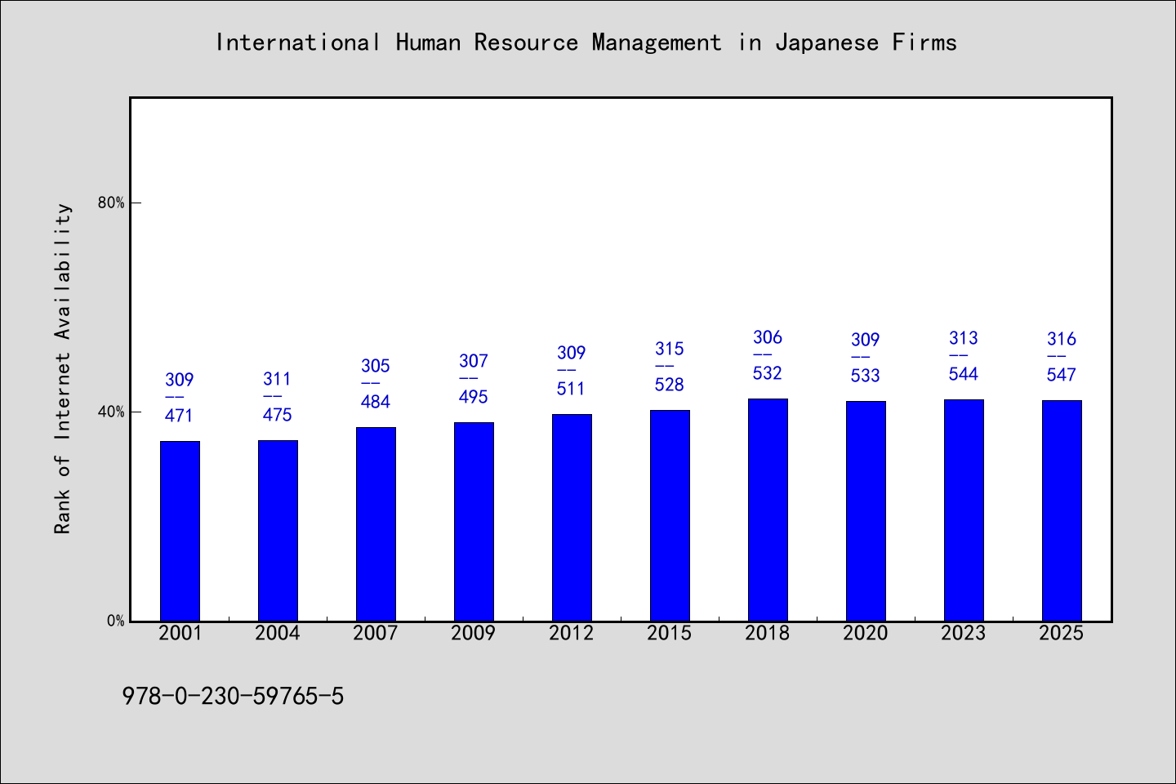Click the value 533 above the 2020 bar
The height and width of the screenshot is (784, 1176).
click(866, 376)
